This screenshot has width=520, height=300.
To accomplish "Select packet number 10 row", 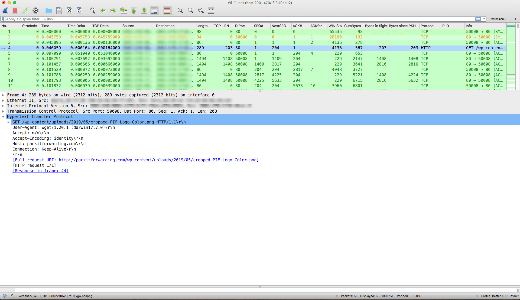I will point(253,80).
